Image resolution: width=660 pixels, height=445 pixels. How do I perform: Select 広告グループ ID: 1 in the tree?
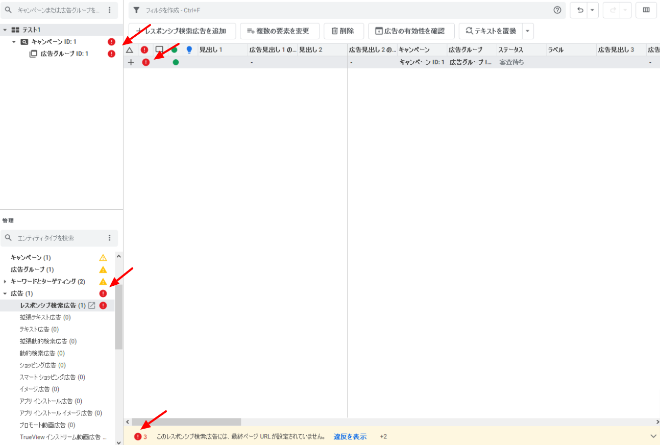tap(64, 54)
